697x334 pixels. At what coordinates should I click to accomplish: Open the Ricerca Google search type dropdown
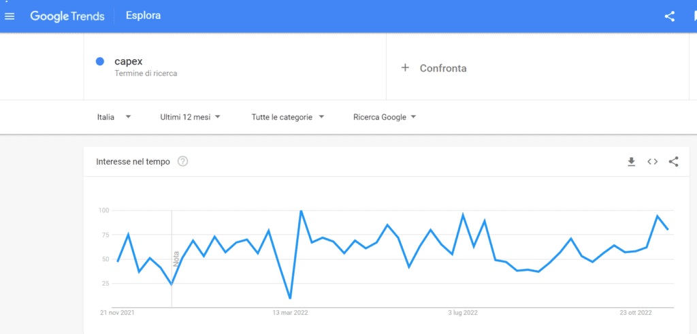pos(385,117)
